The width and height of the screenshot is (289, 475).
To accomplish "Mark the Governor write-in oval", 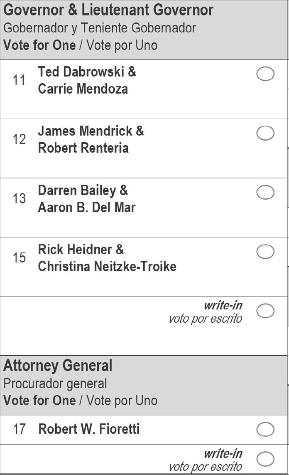I will [x=265, y=311].
